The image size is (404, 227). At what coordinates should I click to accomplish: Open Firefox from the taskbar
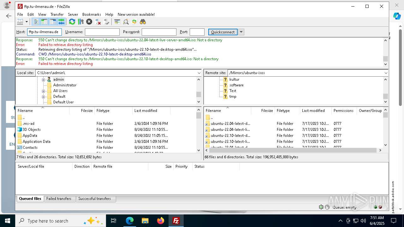pyautogui.click(x=161, y=221)
